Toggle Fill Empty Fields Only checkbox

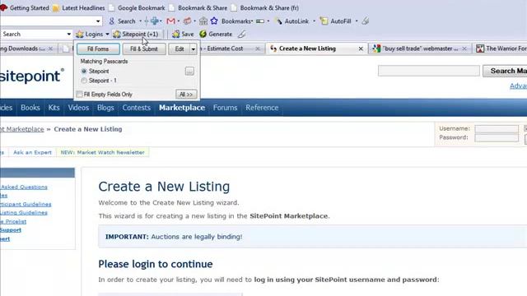[79, 95]
